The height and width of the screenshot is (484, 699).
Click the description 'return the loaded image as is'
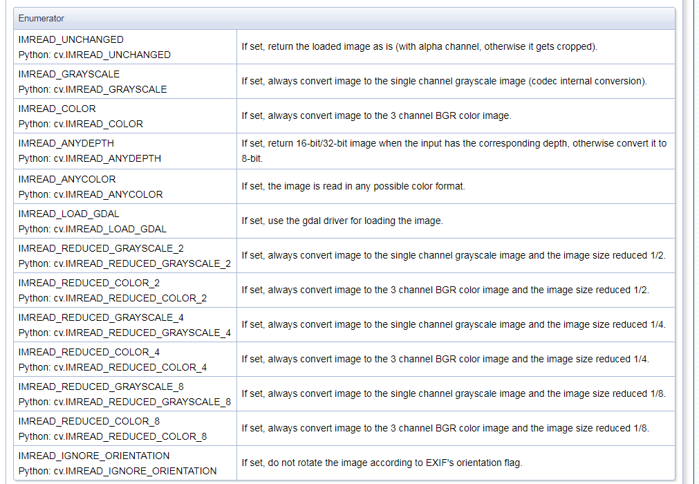[420, 47]
